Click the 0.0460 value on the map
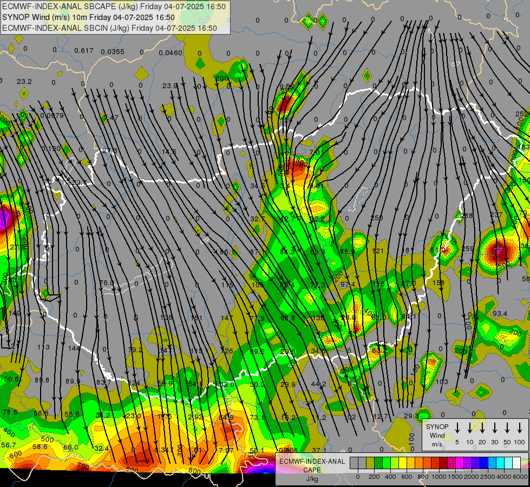 click(x=171, y=52)
